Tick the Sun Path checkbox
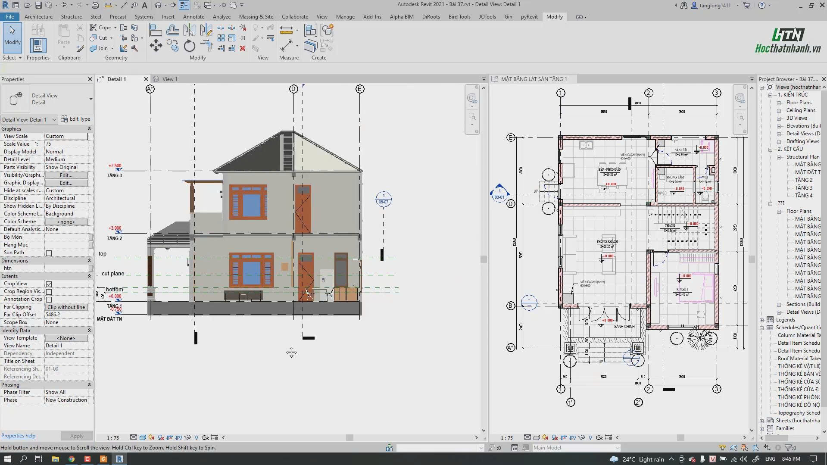The image size is (827, 465). click(49, 253)
